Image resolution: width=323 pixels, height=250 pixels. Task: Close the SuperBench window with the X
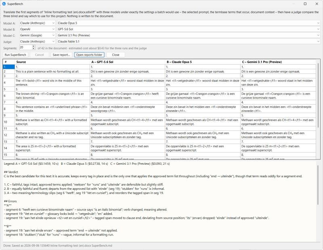coord(317,4)
